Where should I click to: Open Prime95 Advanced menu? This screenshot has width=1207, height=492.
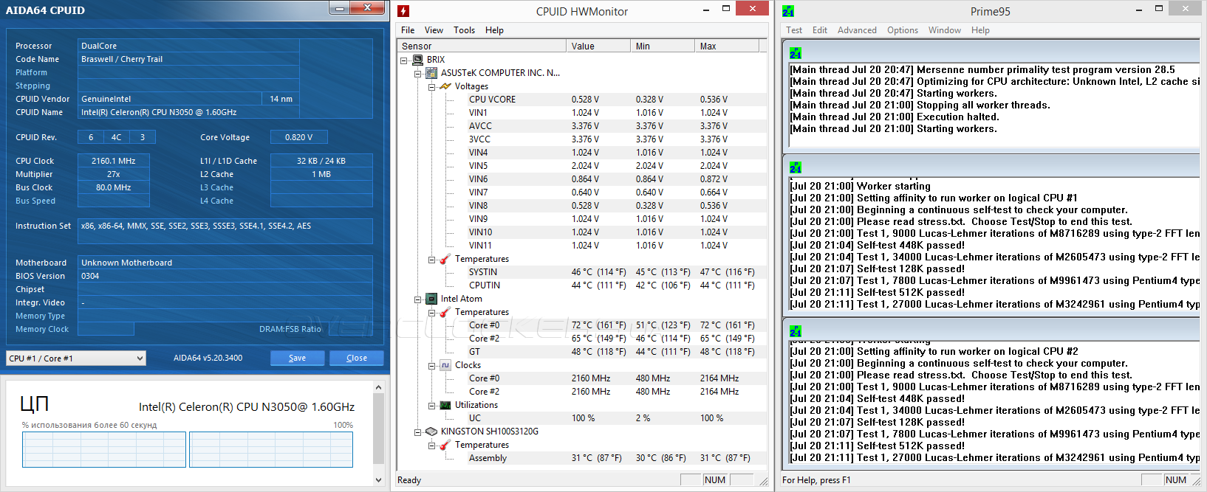(857, 30)
